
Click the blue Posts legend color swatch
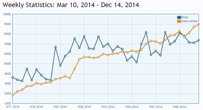(x=179, y=17)
